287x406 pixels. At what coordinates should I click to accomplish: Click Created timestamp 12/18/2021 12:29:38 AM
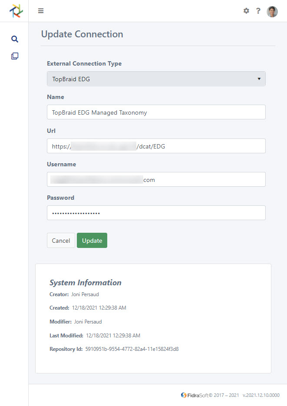pyautogui.click(x=99, y=308)
